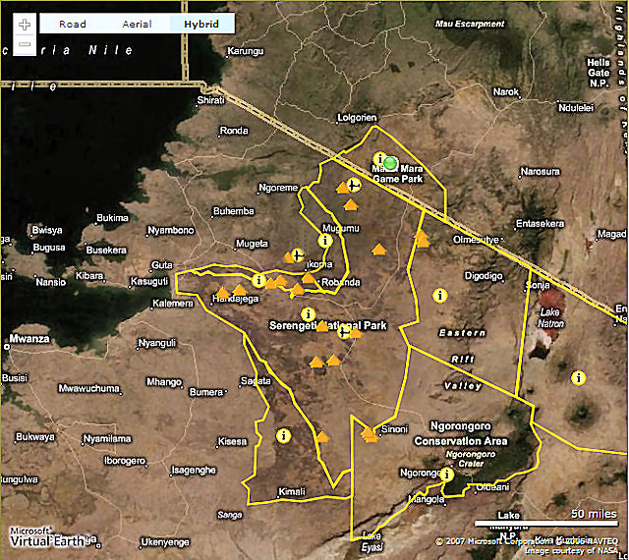Click airplane marker below Serengeti National Park label
Image resolution: width=629 pixels, height=560 pixels.
pyautogui.click(x=342, y=333)
